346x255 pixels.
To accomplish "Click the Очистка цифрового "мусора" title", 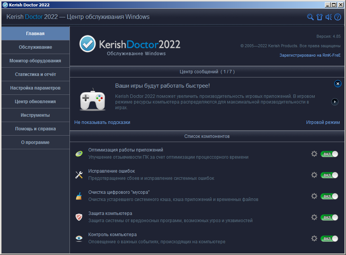I will (119, 192).
